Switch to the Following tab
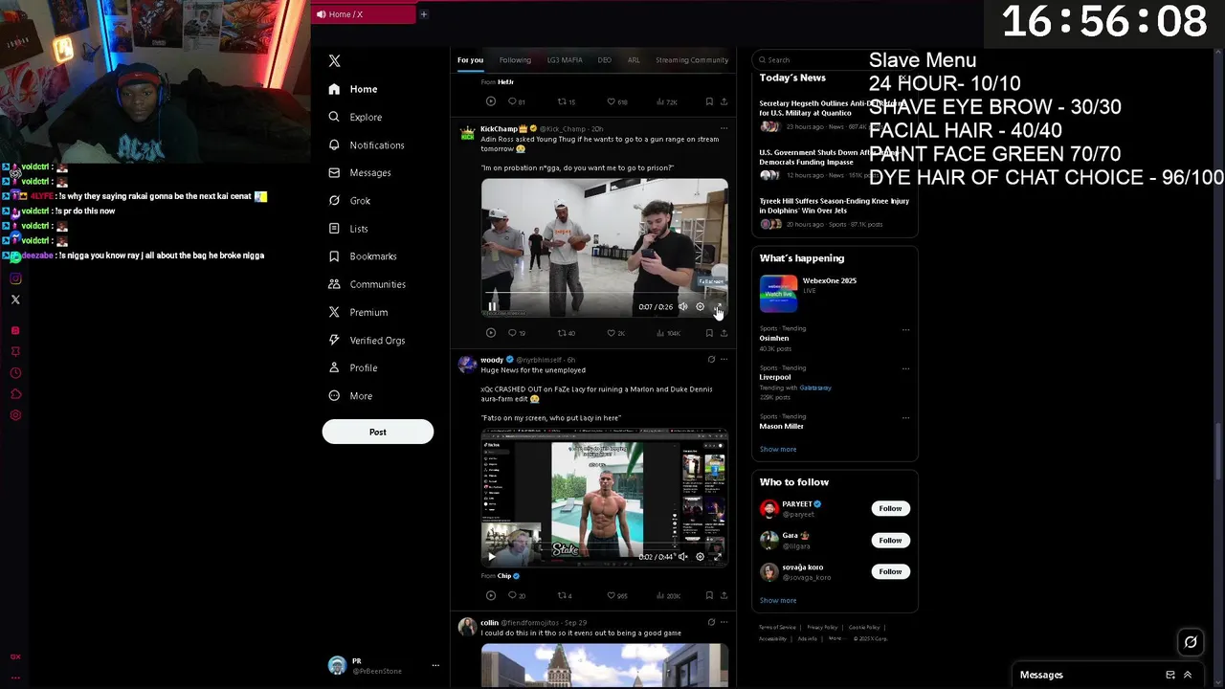 [515, 59]
